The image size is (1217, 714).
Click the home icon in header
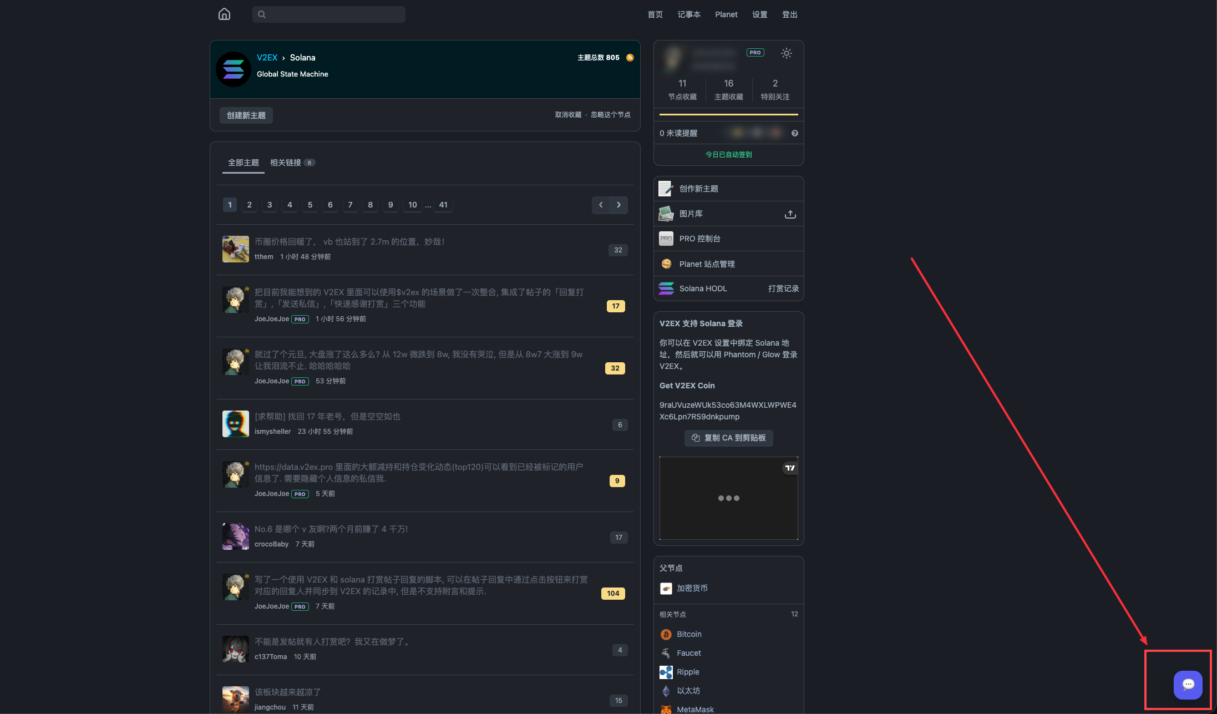tap(224, 14)
